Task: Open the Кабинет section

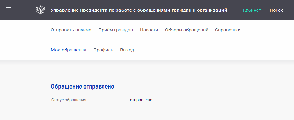Action: (252, 10)
